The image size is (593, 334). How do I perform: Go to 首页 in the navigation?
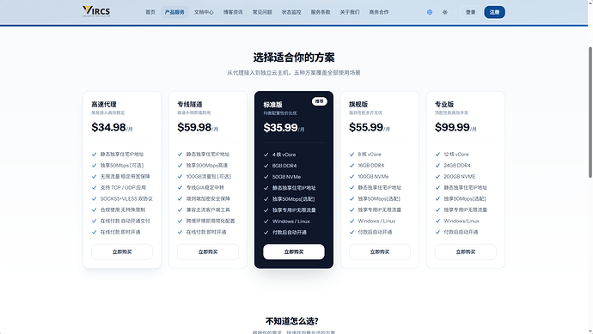point(150,12)
